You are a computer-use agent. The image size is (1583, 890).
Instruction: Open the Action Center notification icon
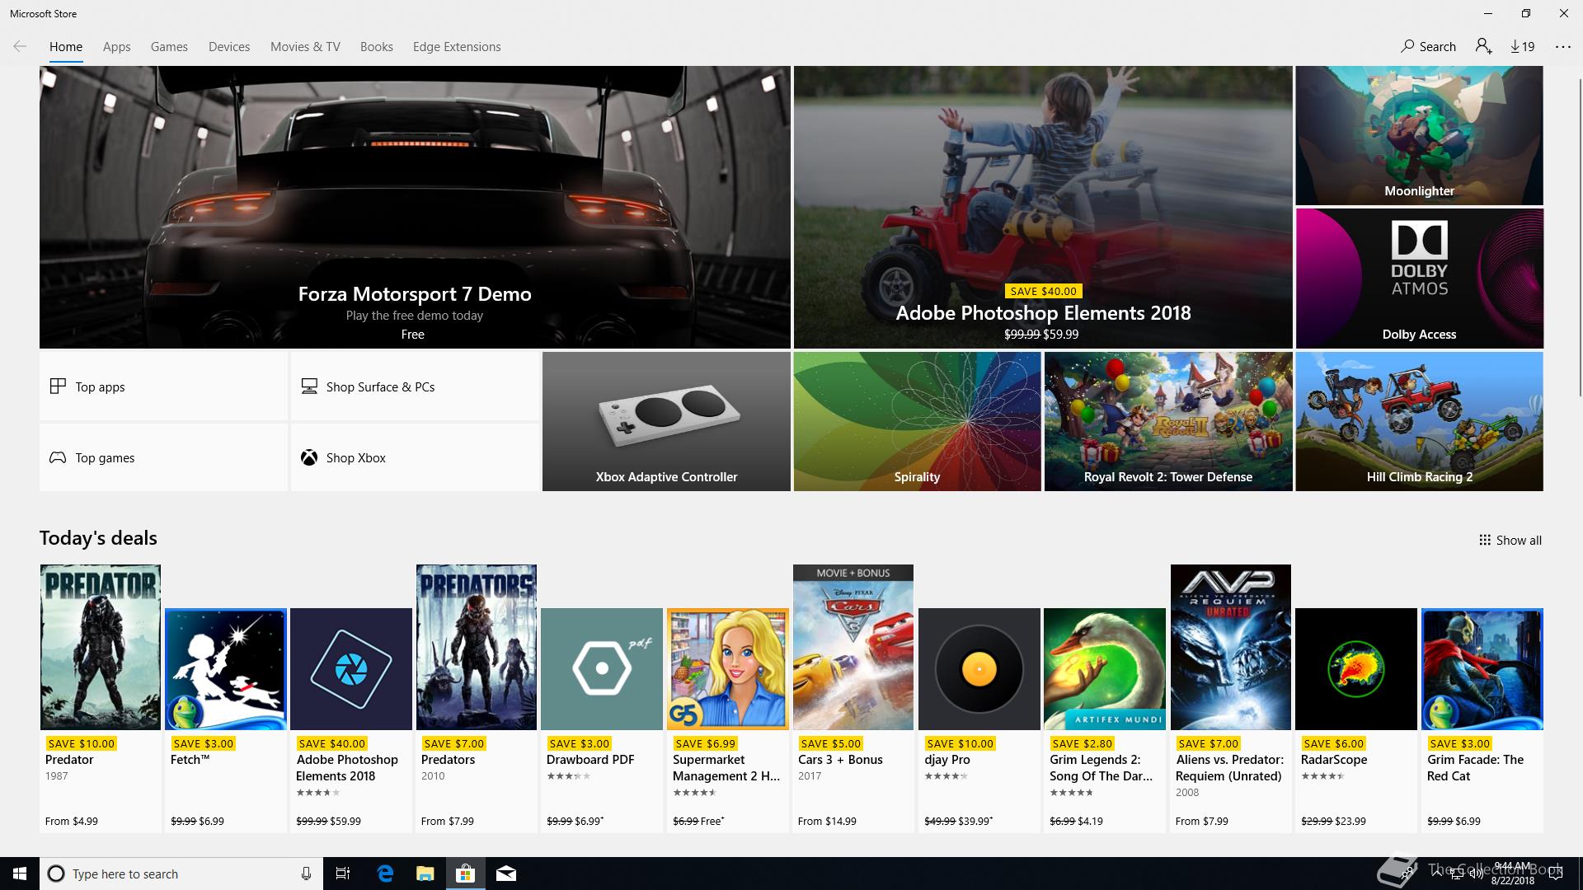pos(1556,874)
